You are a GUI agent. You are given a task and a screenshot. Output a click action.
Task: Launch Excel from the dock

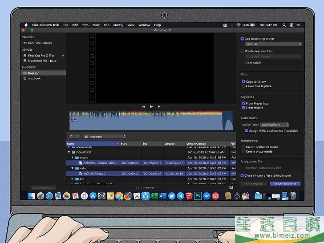click(x=154, y=196)
